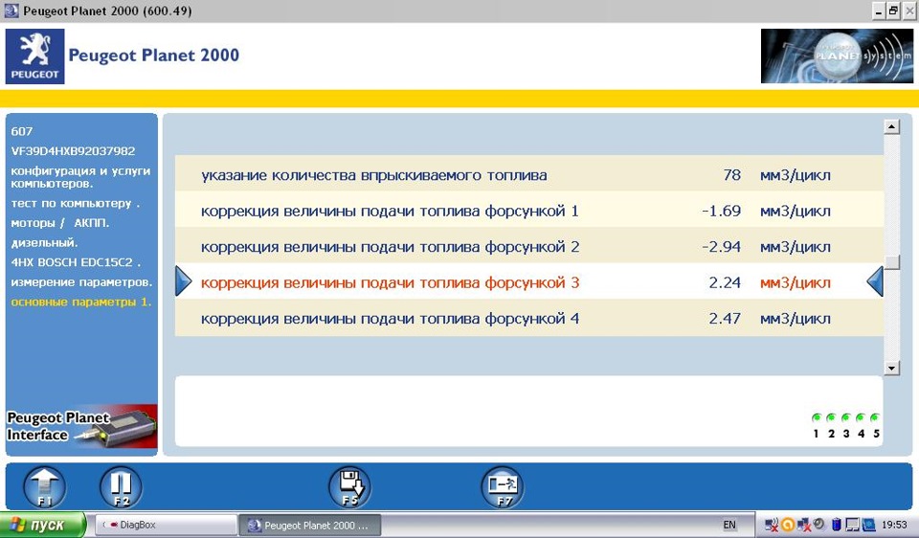The image size is (919, 538).
Task: Open the Windows 'пуск' Start button
Action: click(43, 525)
